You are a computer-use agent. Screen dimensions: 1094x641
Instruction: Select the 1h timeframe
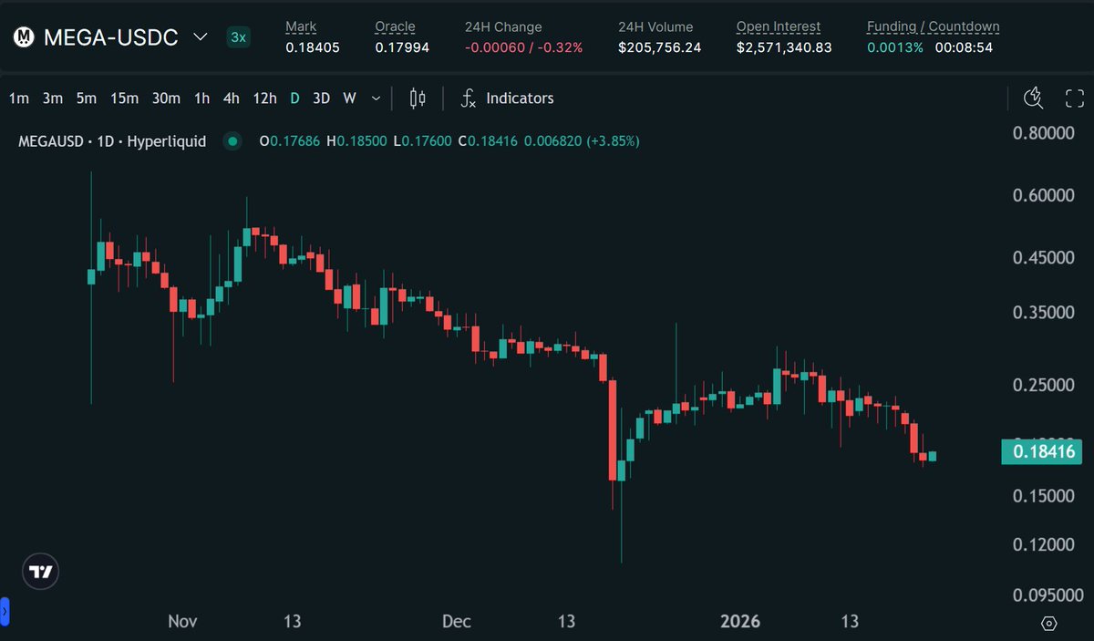(201, 98)
